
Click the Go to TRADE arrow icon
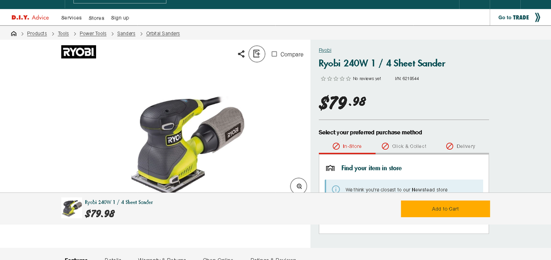(x=537, y=17)
